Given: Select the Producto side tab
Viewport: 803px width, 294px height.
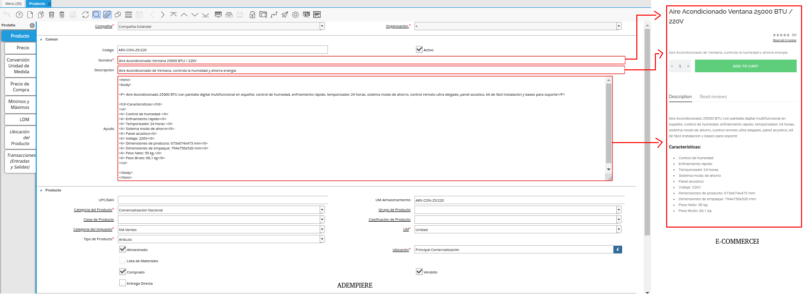Looking at the screenshot, I should 20,36.
